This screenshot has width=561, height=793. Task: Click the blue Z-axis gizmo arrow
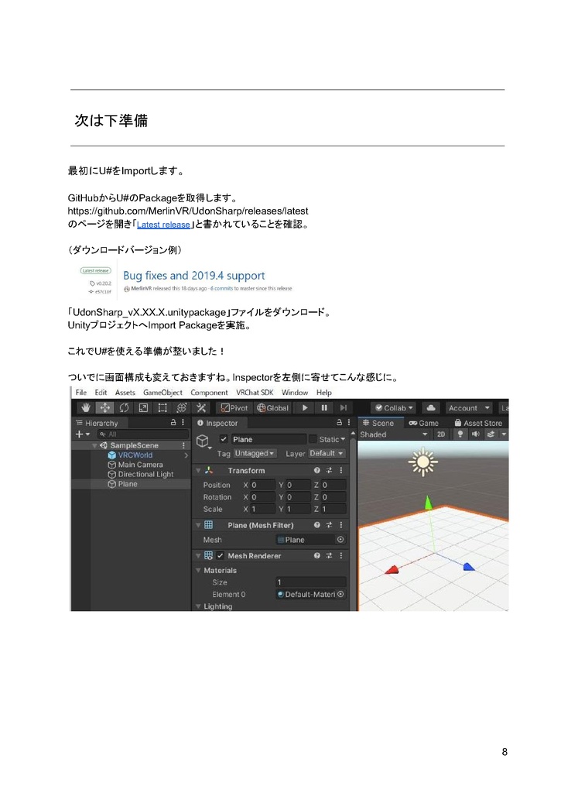(469, 566)
